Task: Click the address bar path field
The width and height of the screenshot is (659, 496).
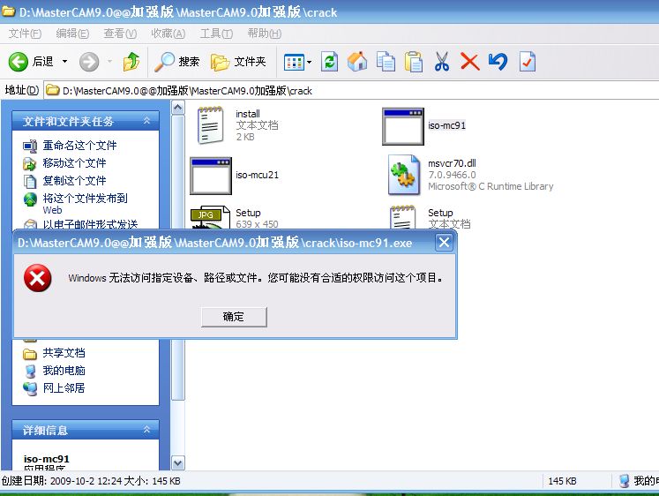Action: point(351,90)
